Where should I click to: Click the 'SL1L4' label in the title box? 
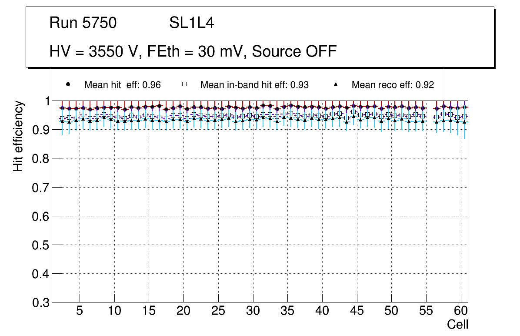click(x=191, y=23)
